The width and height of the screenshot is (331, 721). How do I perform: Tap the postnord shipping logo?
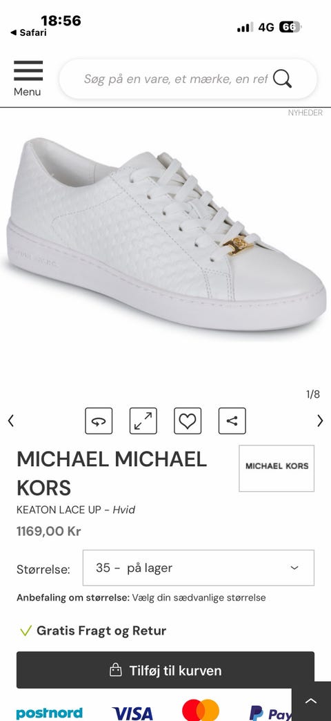50,713
